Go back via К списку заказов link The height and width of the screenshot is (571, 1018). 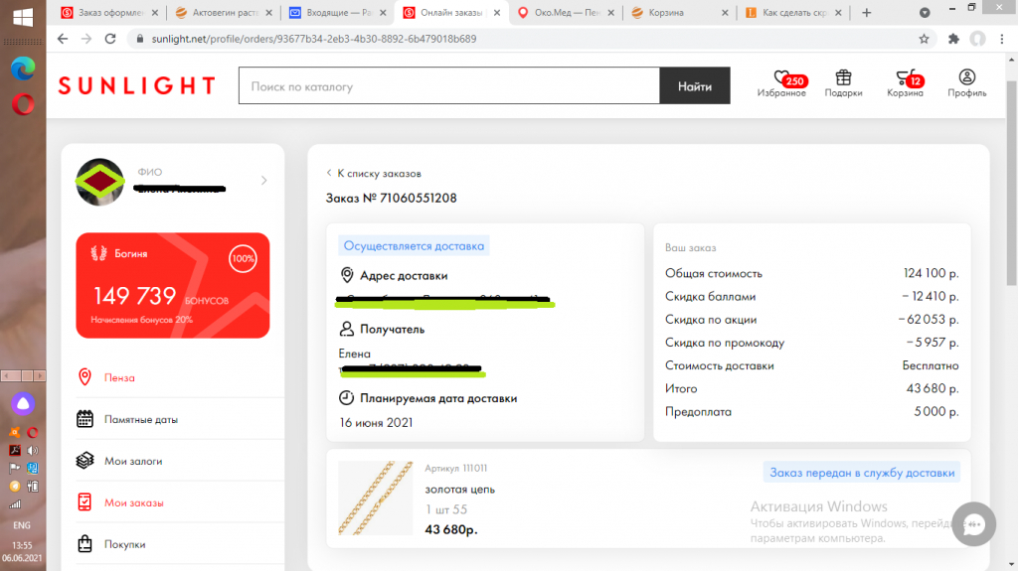pos(374,173)
